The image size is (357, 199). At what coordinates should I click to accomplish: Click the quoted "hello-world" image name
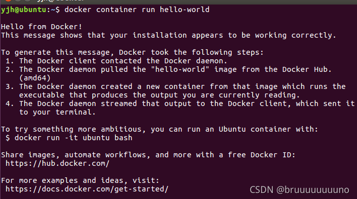point(180,69)
